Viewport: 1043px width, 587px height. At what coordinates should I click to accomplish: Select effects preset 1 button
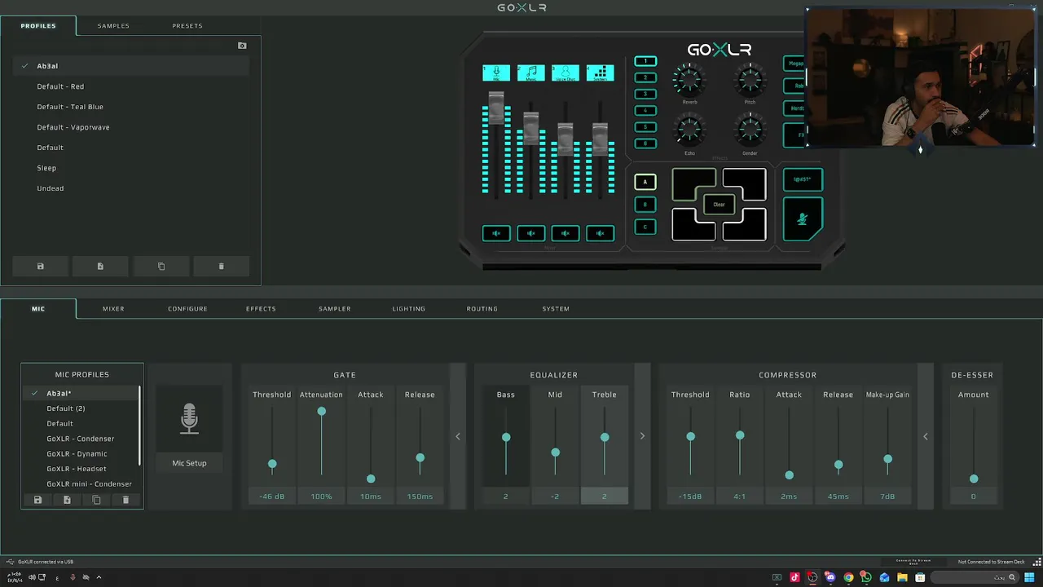click(x=645, y=61)
